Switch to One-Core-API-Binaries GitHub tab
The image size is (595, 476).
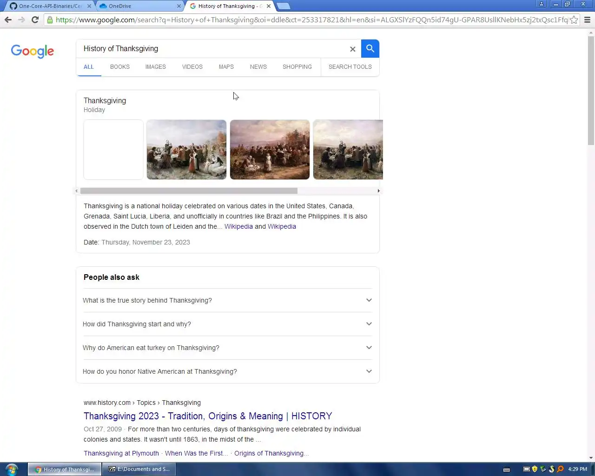tap(49, 6)
